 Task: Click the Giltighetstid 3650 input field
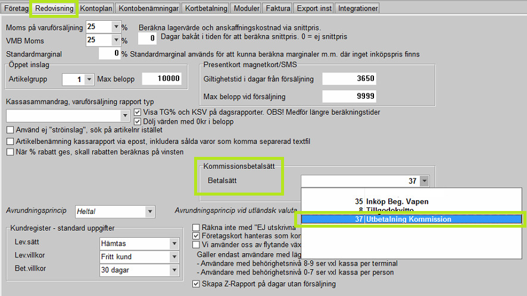click(x=349, y=79)
